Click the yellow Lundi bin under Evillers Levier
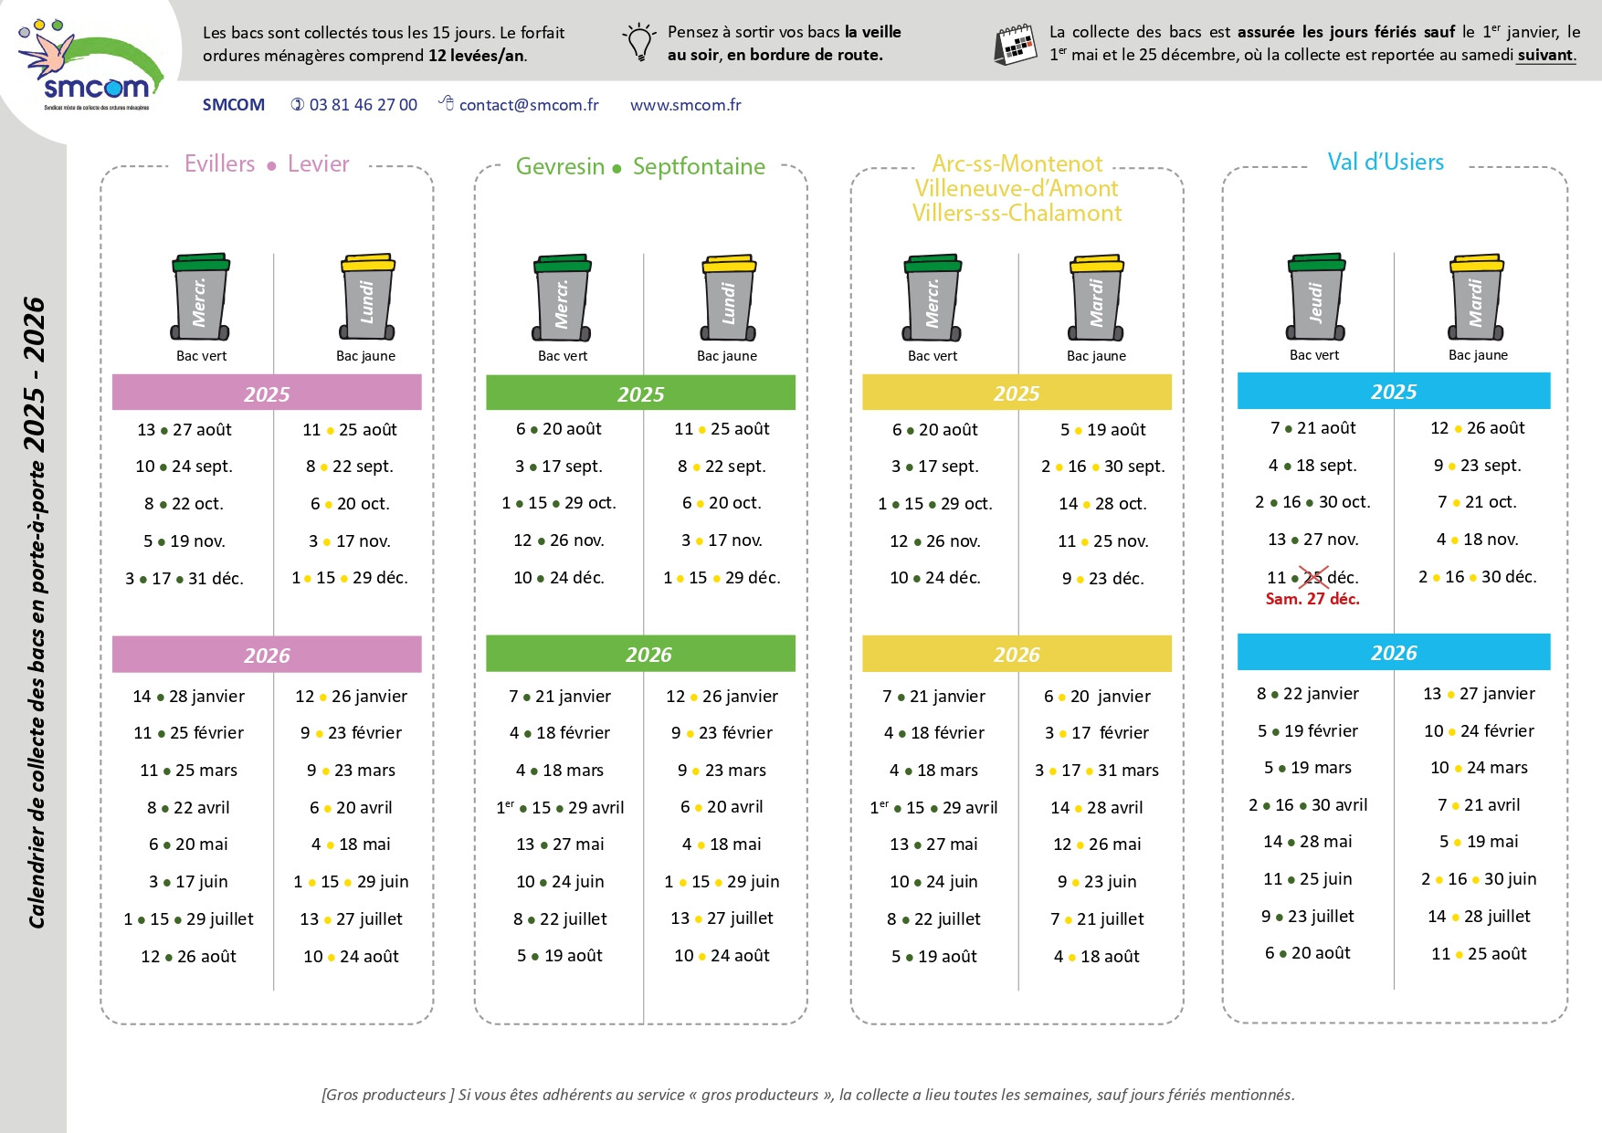The height and width of the screenshot is (1133, 1602). click(367, 297)
